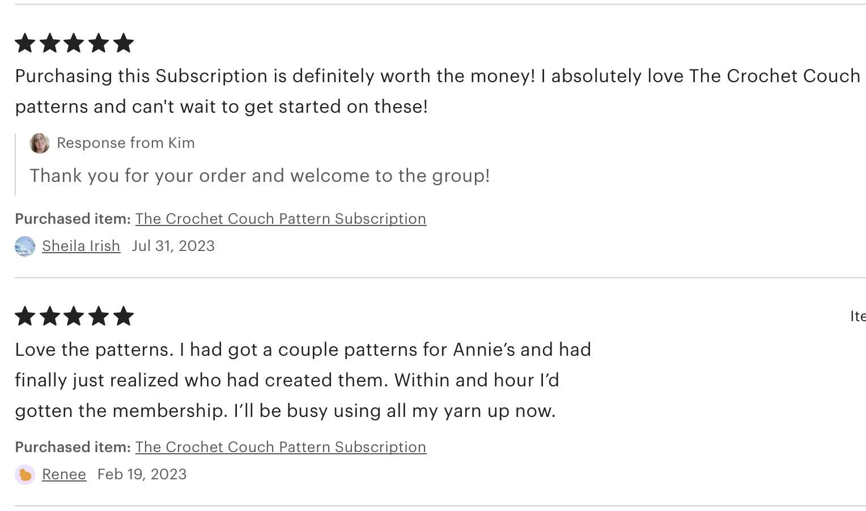Open Sheila Irish's profile link
This screenshot has width=866, height=511.
[81, 246]
